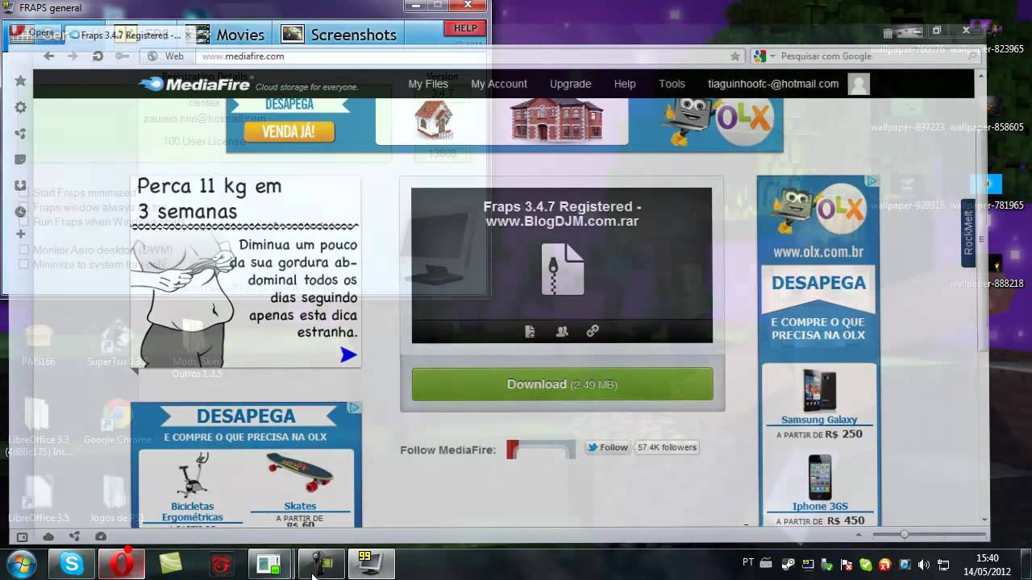
Task: Open the gear panel in Opera sidebar
Action: point(21,107)
